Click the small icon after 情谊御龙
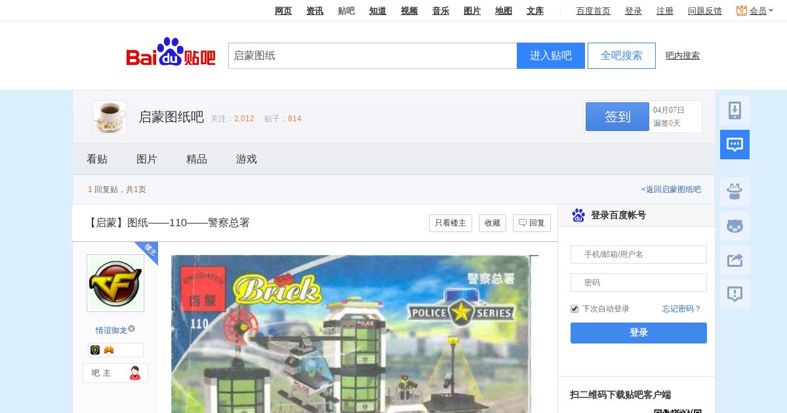The height and width of the screenshot is (413, 787). (x=132, y=328)
